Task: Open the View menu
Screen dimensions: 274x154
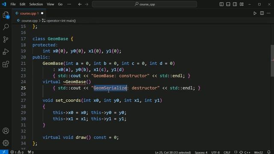Action: (51, 4)
